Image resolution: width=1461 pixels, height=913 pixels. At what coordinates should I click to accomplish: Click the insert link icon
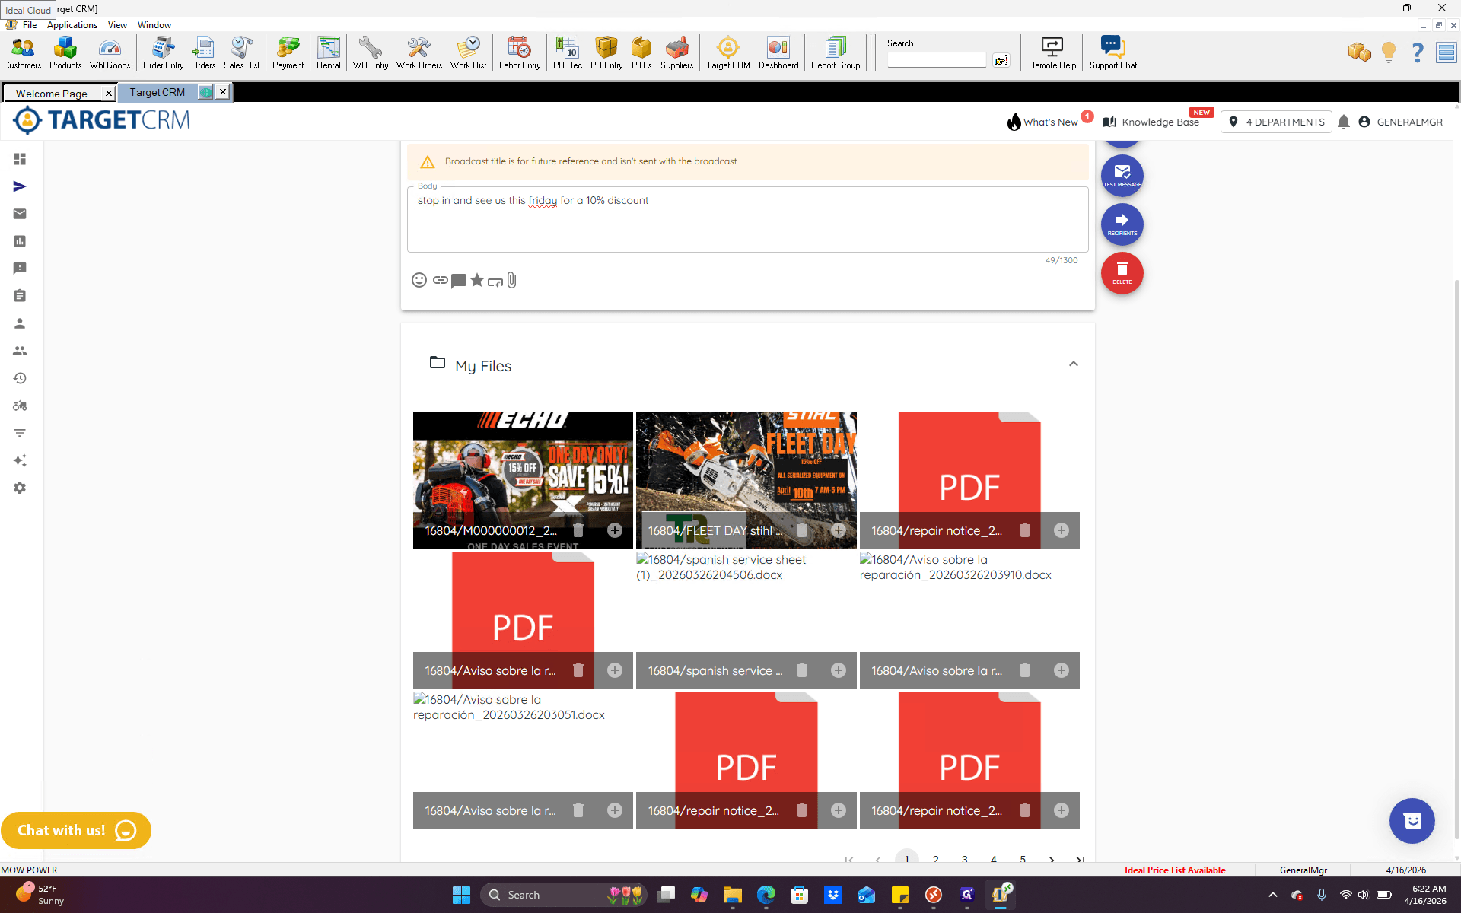click(440, 280)
